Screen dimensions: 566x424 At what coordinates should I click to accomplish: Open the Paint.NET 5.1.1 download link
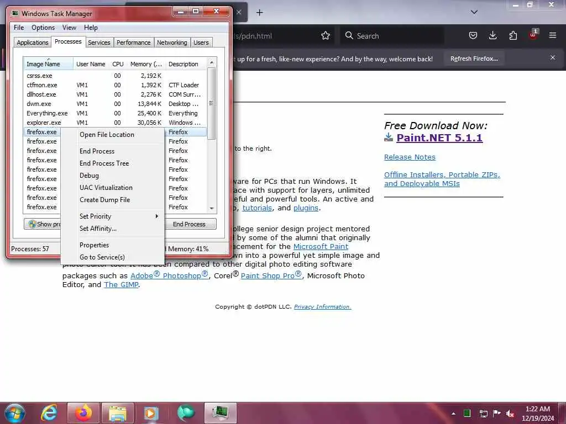439,137
